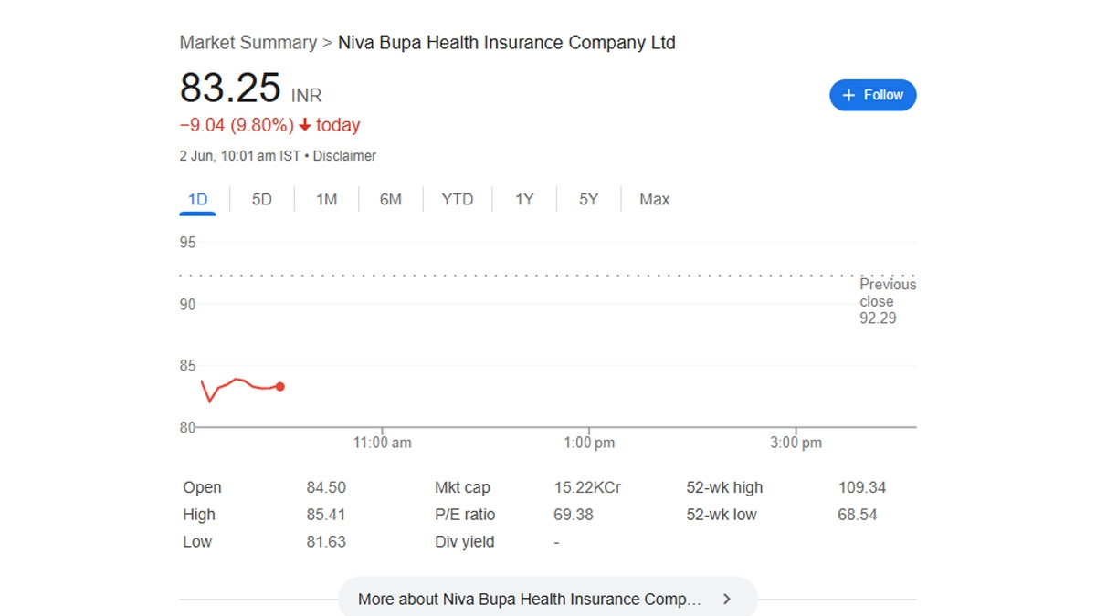This screenshot has height=616, width=1096.
Task: Click the Previous close 92.29 label
Action: point(886,301)
